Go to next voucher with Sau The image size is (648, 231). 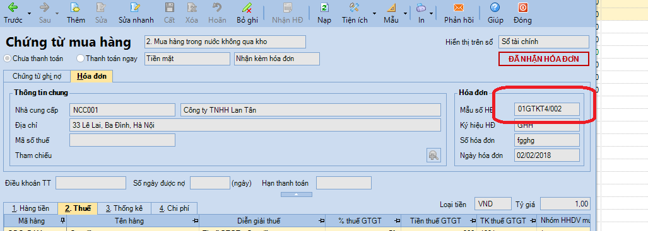[x=45, y=13]
